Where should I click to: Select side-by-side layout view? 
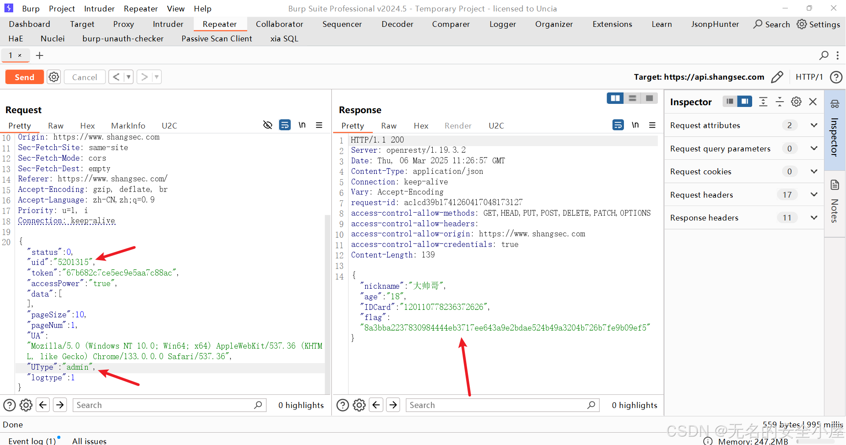615,98
